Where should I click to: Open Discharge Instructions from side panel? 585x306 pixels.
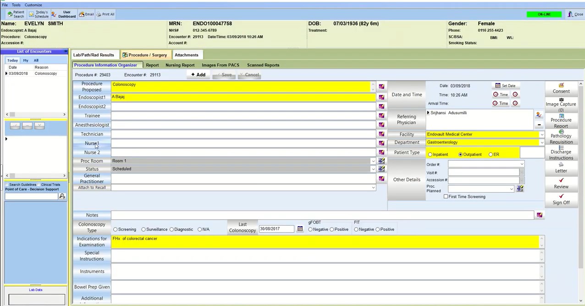[x=561, y=153]
